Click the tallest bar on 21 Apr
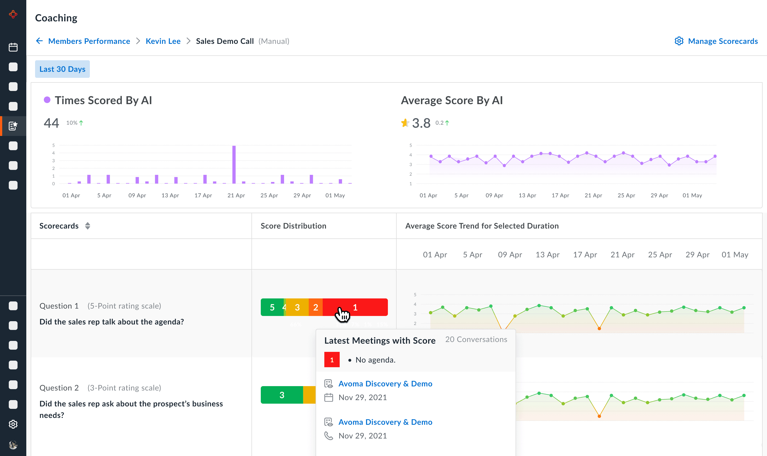767x456 pixels. coord(234,164)
